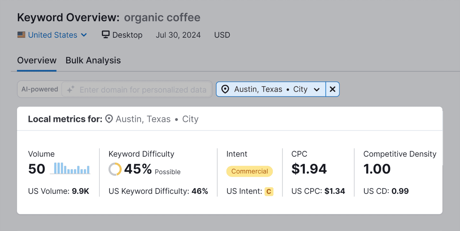Click the United States flag icon
The height and width of the screenshot is (231, 460).
pos(21,35)
